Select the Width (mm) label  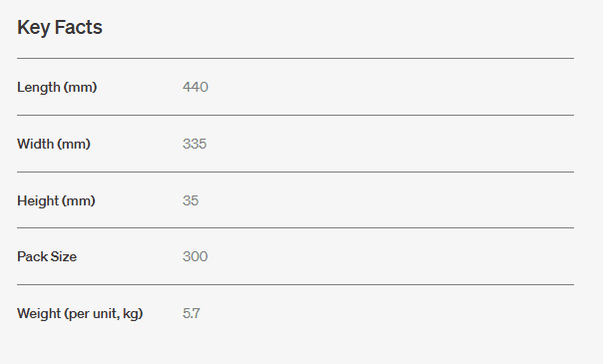click(x=54, y=144)
